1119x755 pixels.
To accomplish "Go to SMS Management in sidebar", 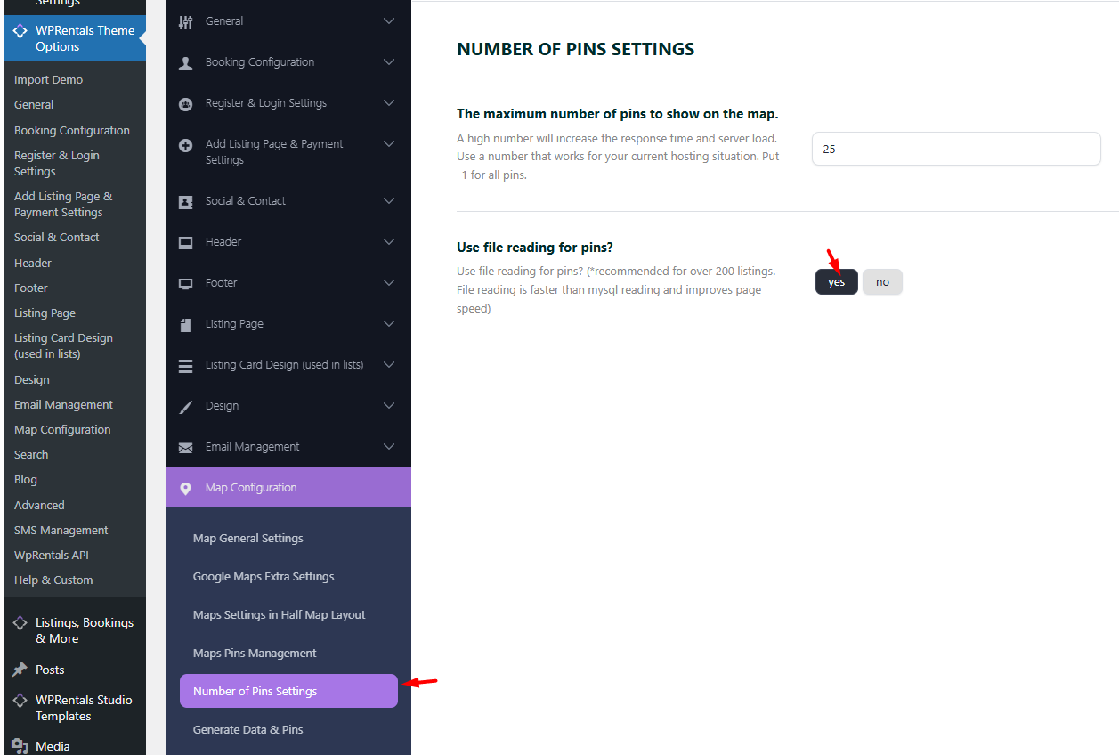I will coord(61,530).
